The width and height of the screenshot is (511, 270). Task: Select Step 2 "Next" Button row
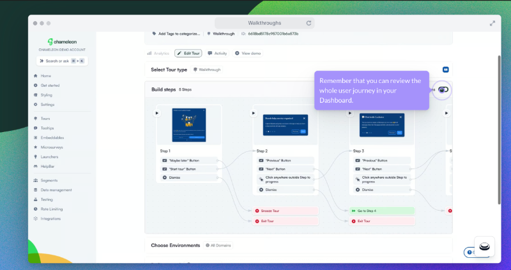[286, 169]
